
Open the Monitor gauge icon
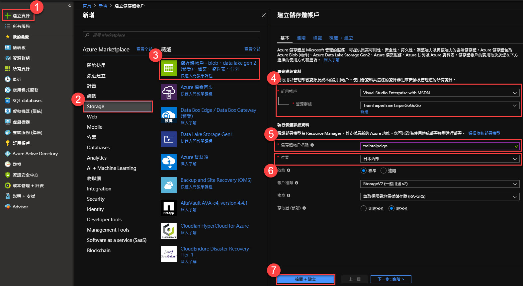(8, 164)
